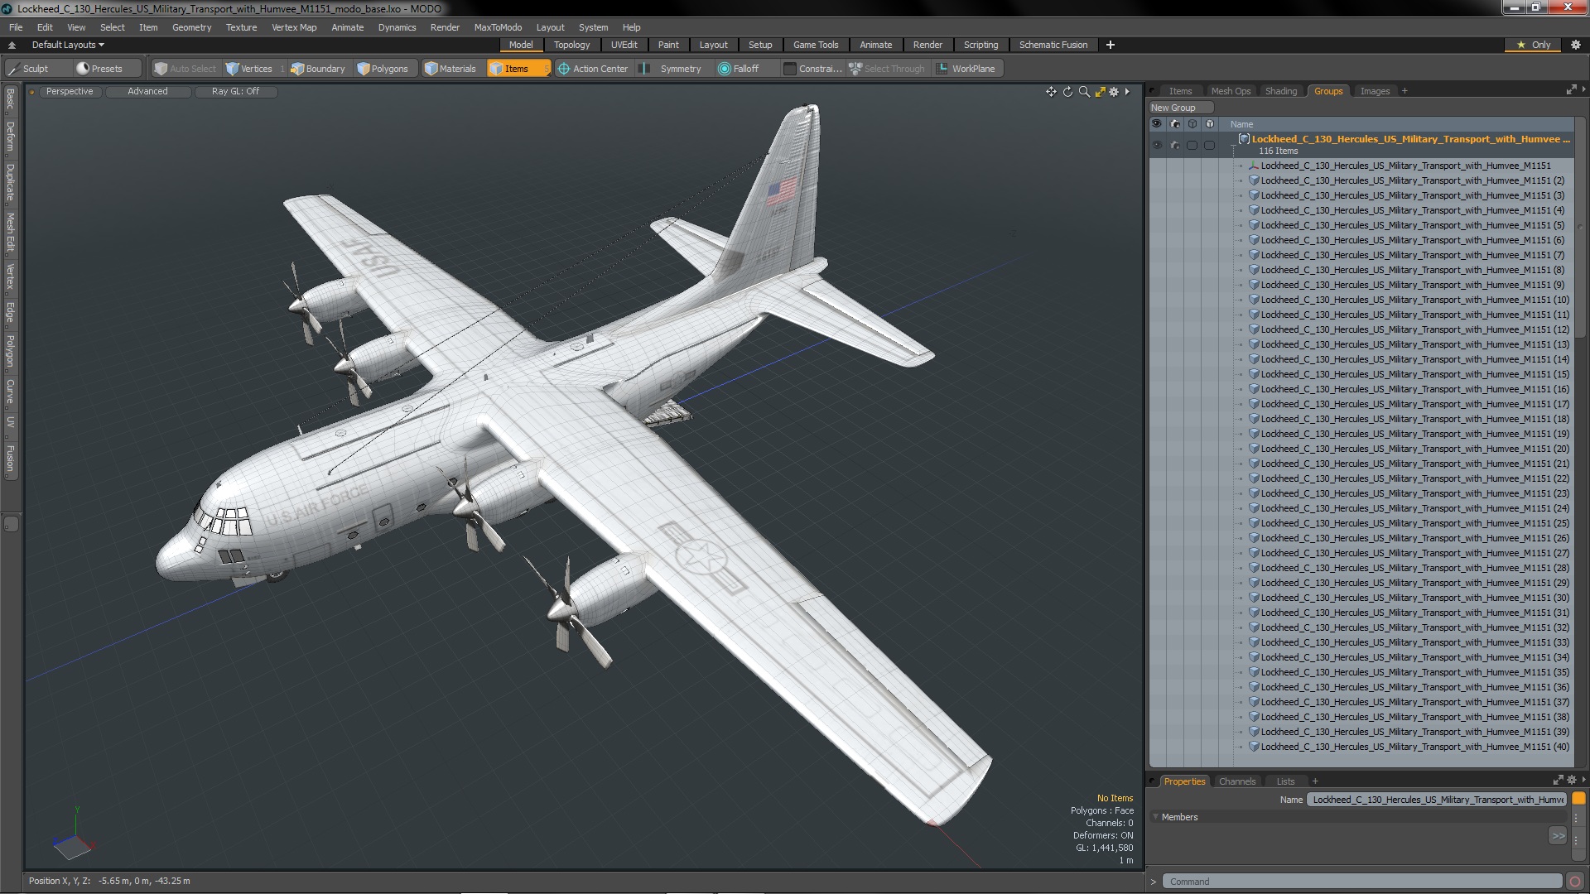This screenshot has height=894, width=1590.
Task: Click the eye visibility column header
Action: [x=1157, y=124]
